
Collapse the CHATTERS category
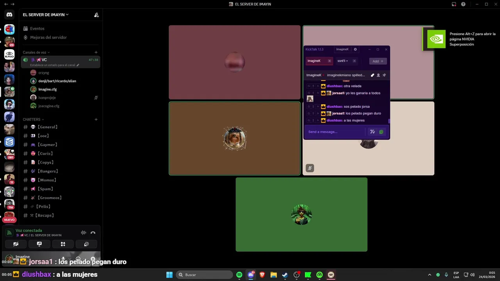(x=33, y=119)
